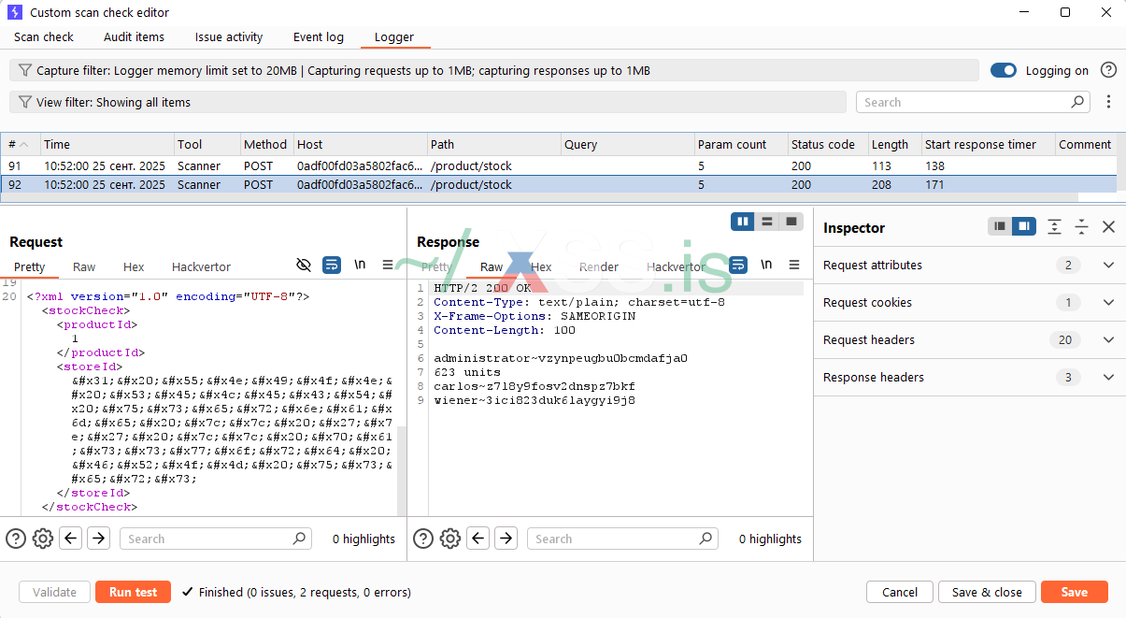The image size is (1126, 618).
Task: Click the Path column header
Action: (x=494, y=144)
